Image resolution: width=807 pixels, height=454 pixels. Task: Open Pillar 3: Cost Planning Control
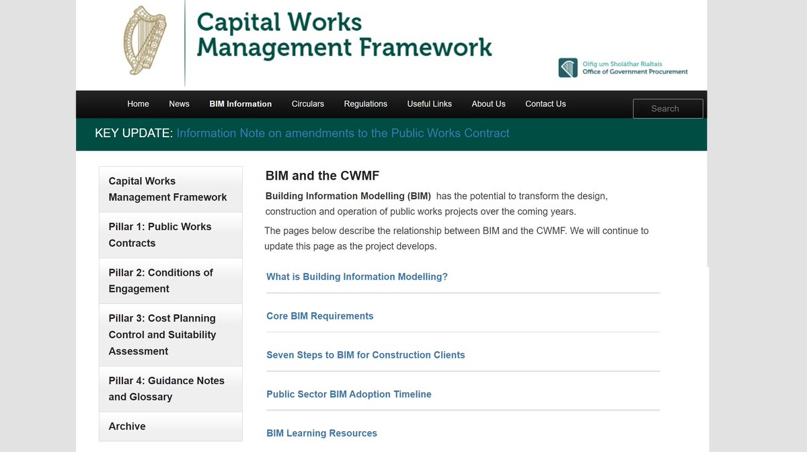pos(171,334)
